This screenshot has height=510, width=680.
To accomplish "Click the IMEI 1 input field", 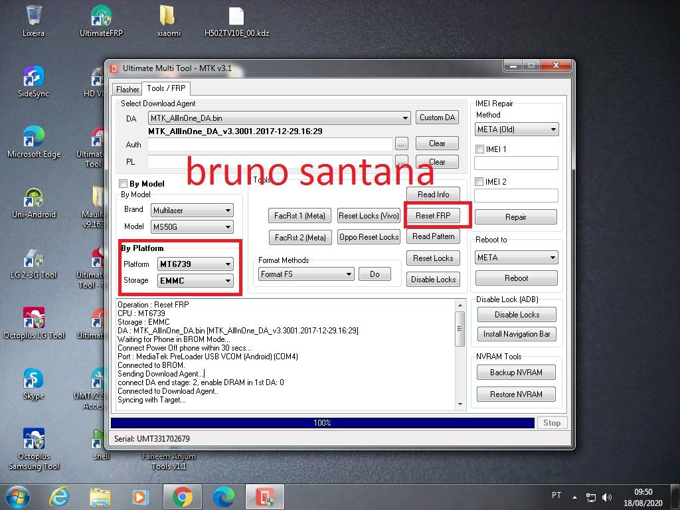I will click(516, 163).
